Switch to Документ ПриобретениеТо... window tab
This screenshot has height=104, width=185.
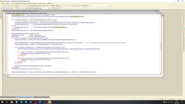pos(8,97)
